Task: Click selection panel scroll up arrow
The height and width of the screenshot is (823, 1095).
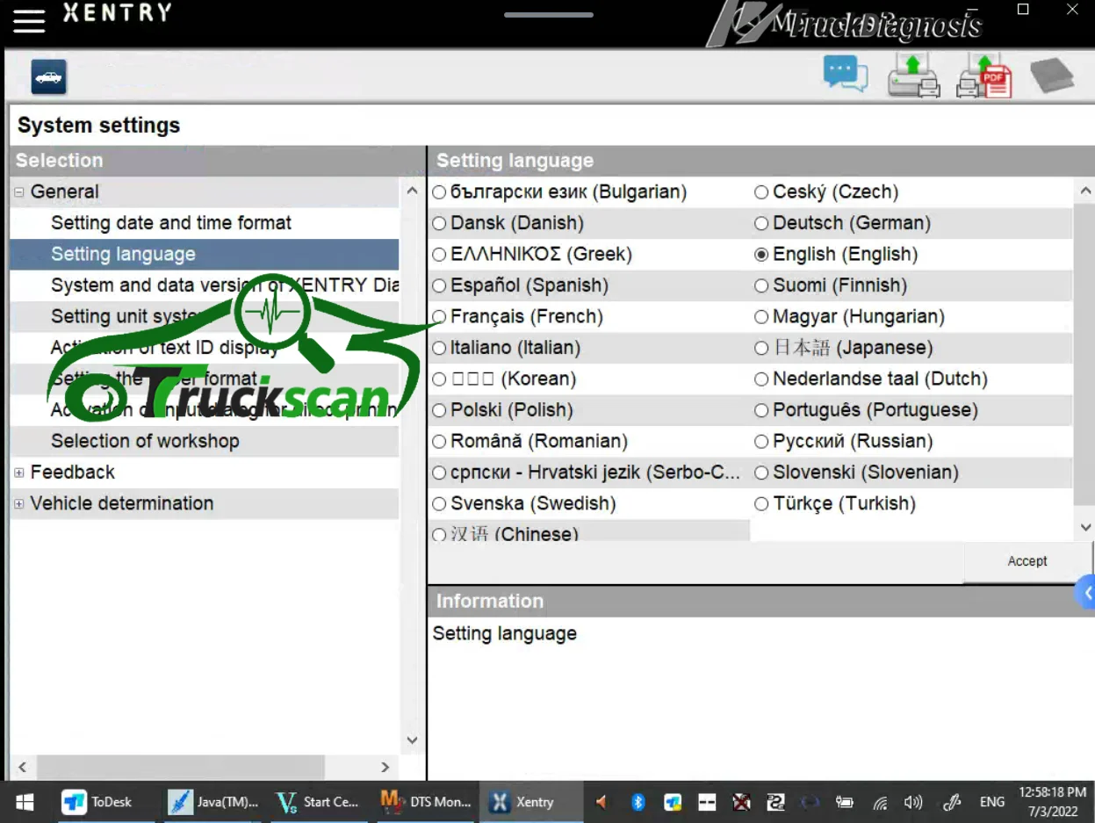Action: point(412,191)
